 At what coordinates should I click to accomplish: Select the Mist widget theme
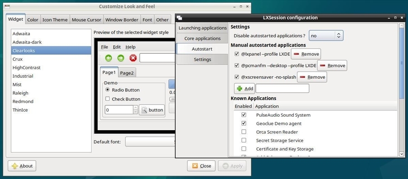point(51,85)
